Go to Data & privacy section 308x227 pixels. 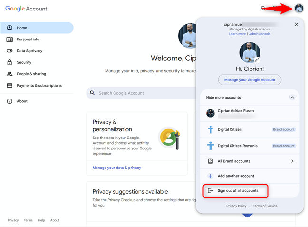tap(29, 51)
